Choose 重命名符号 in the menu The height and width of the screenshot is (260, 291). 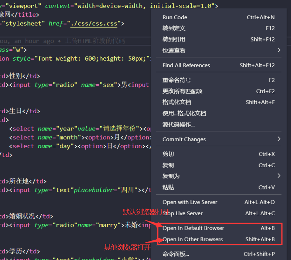pyautogui.click(x=219, y=80)
